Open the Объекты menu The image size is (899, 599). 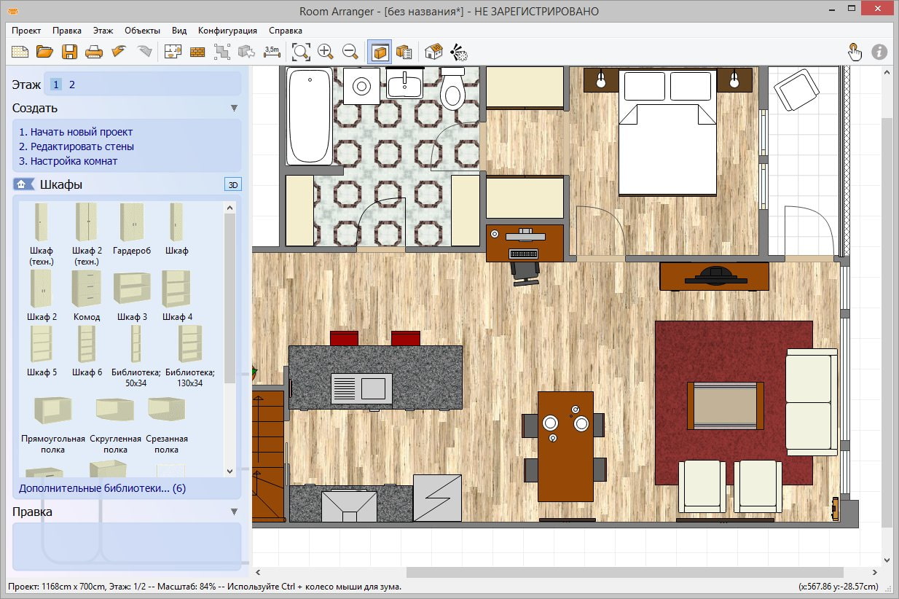(142, 31)
